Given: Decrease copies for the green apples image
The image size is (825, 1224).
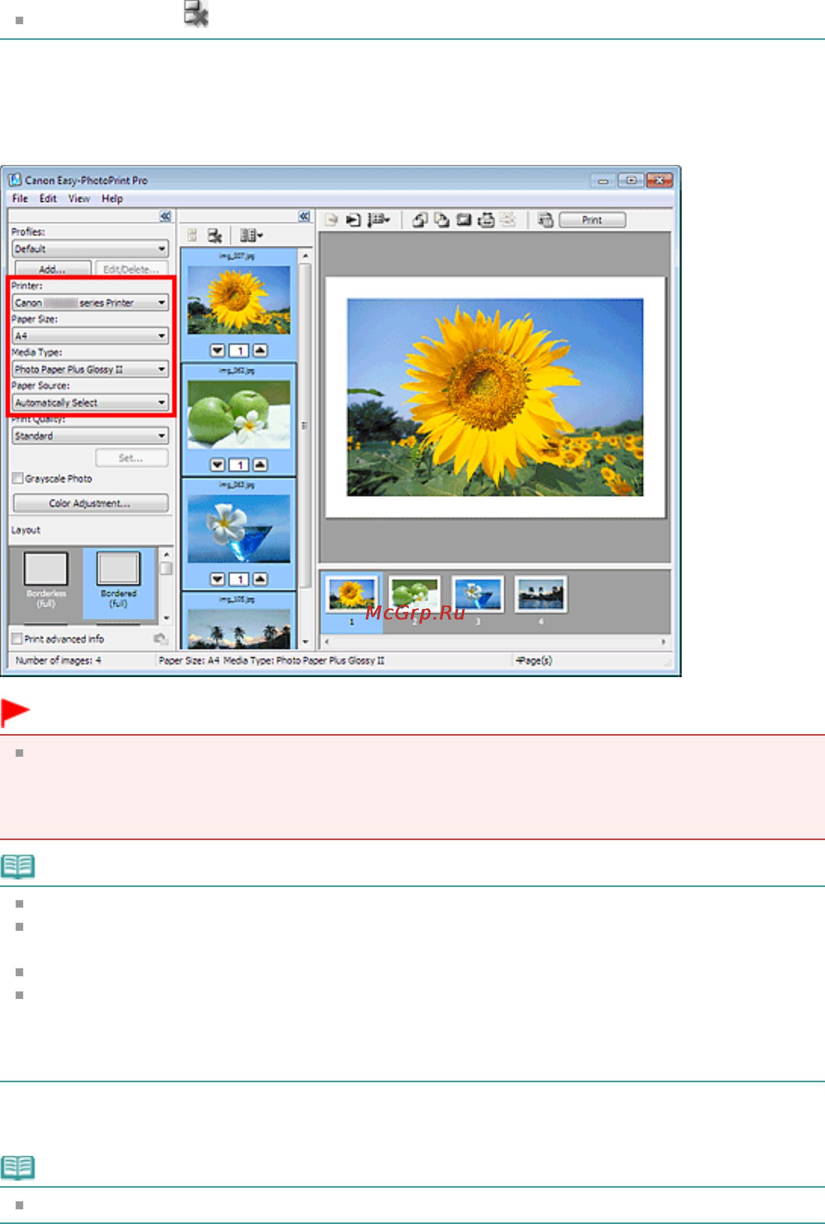Looking at the screenshot, I should click(217, 465).
